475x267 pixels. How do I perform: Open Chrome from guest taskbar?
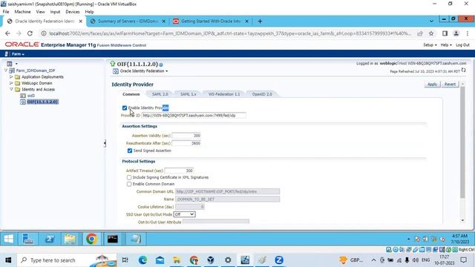click(x=91, y=239)
